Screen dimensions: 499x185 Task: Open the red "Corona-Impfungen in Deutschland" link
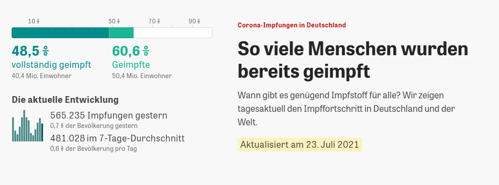pyautogui.click(x=291, y=25)
